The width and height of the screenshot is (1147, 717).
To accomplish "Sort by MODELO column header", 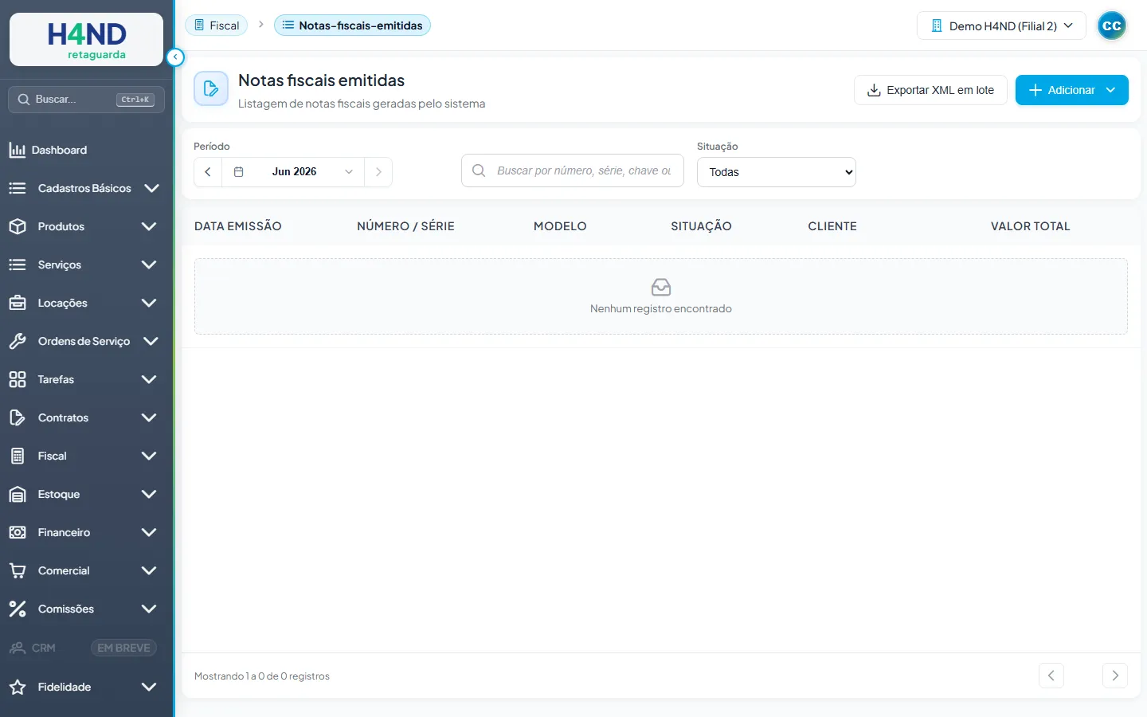I will click(x=560, y=226).
